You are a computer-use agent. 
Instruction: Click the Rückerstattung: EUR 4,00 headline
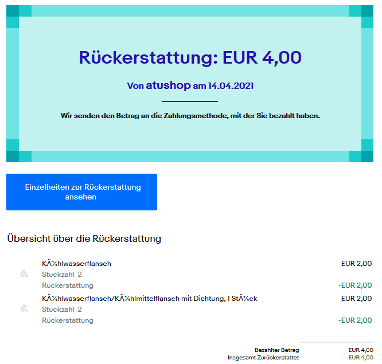click(190, 58)
